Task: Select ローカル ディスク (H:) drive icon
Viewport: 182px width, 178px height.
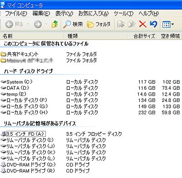Action: tap(3, 112)
